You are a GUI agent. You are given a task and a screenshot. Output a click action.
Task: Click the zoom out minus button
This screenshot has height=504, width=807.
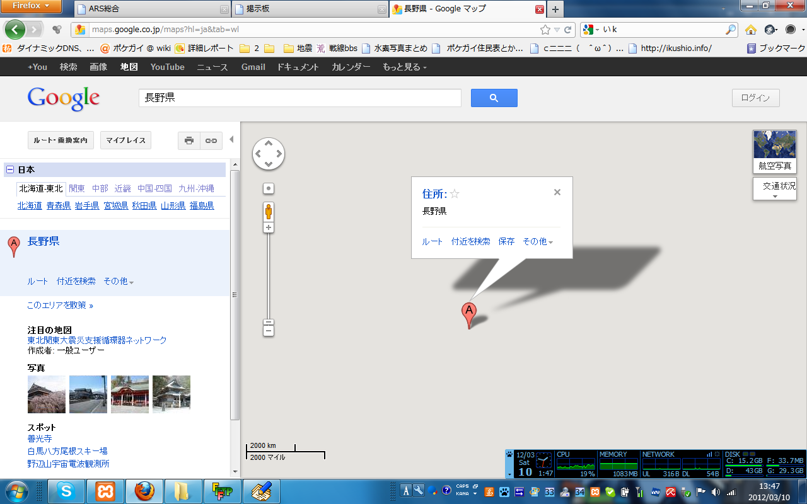269,330
